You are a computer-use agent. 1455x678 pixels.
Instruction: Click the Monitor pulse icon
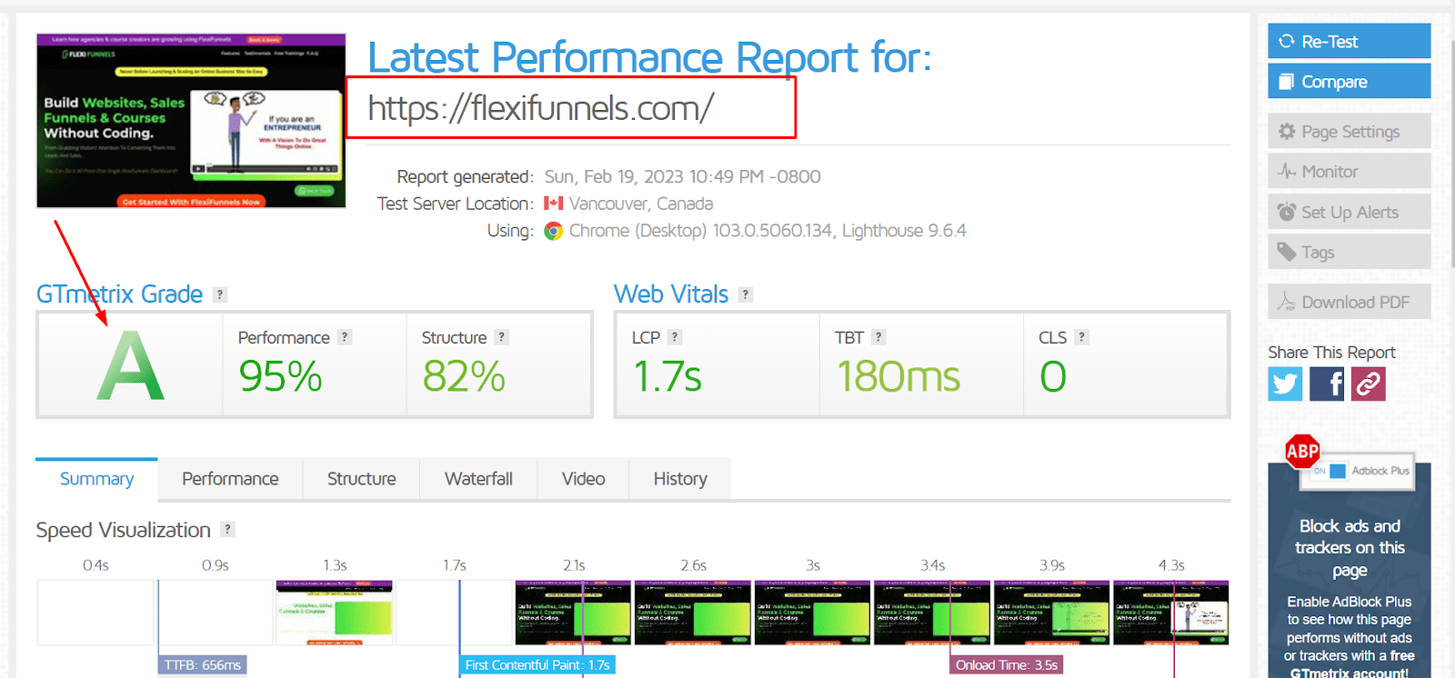point(1287,171)
